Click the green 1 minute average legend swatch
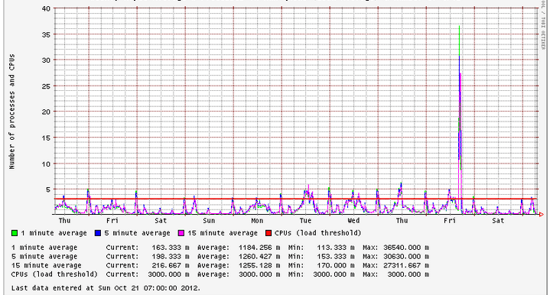Screen dimensions: 550x295 click(15, 233)
